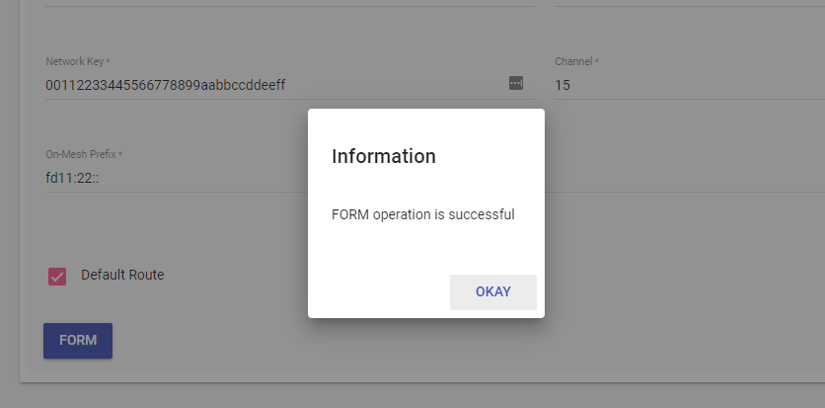Viewport: 825px width, 408px height.
Task: Click the Channel field label
Action: tap(576, 61)
